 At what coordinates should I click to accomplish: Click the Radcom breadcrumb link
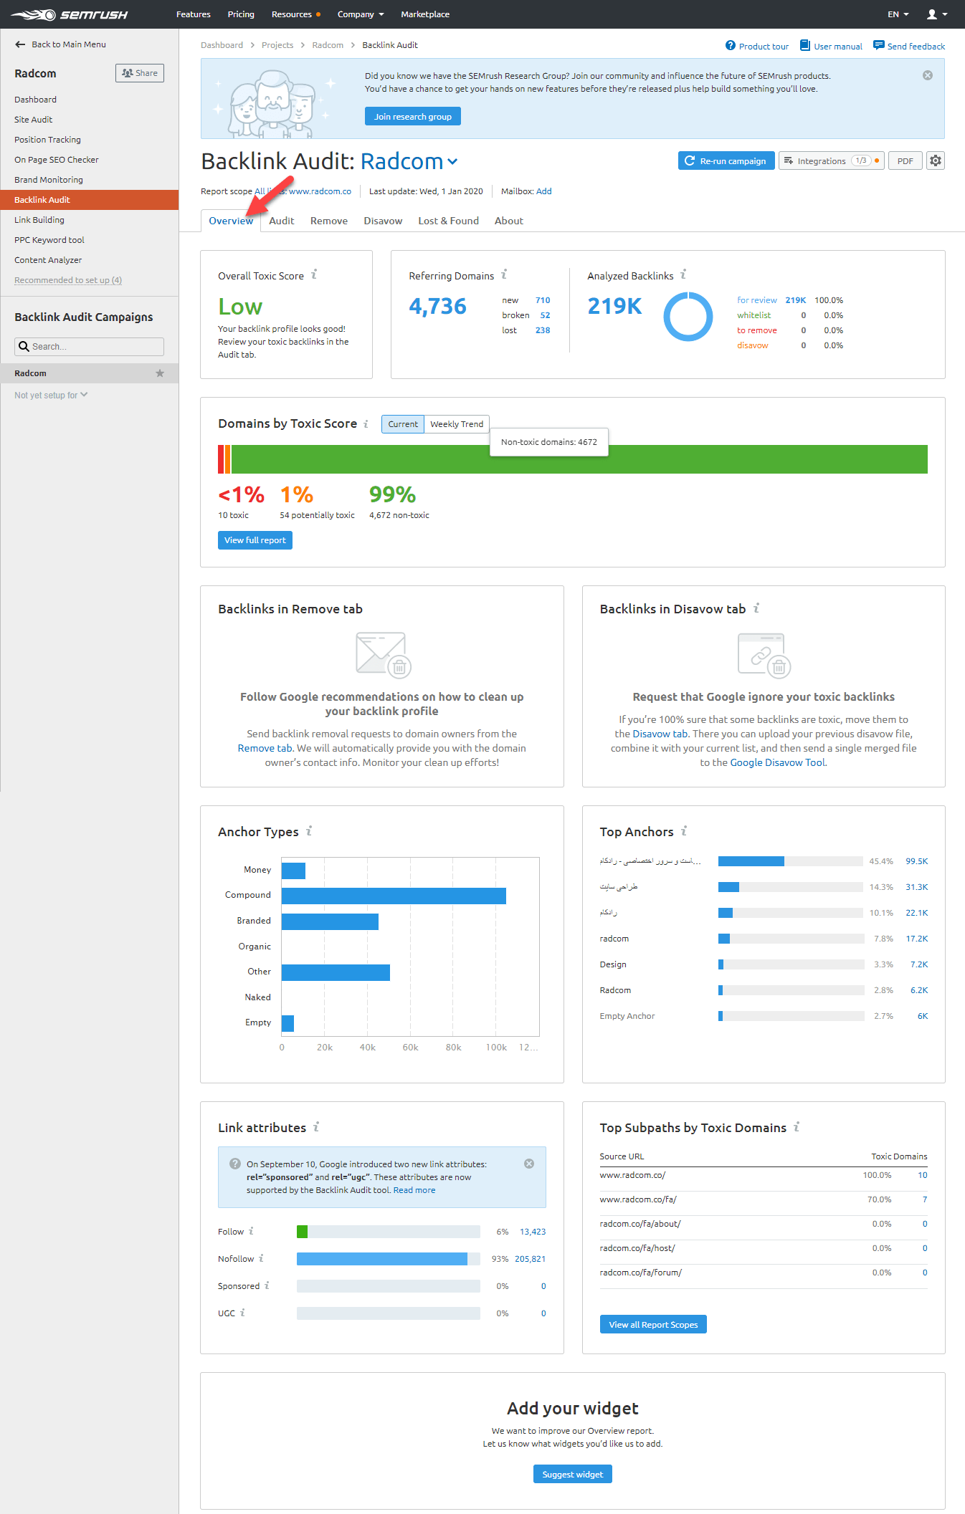click(x=328, y=45)
